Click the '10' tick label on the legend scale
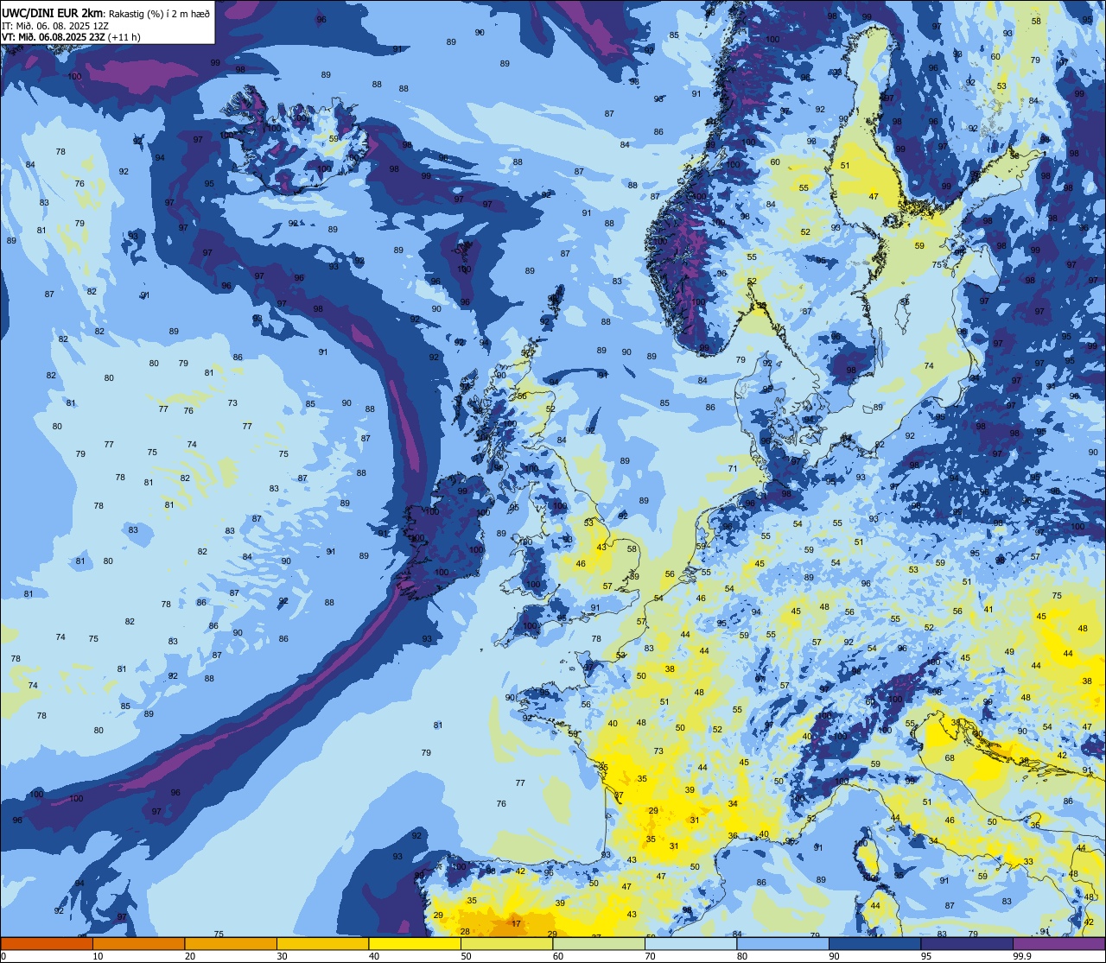The width and height of the screenshot is (1106, 963). point(98,956)
